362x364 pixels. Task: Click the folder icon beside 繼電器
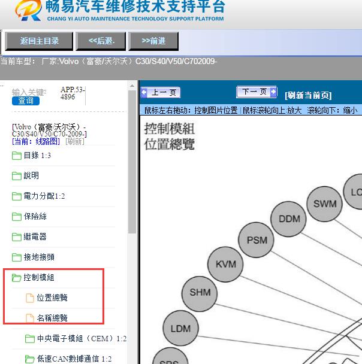click(x=17, y=237)
